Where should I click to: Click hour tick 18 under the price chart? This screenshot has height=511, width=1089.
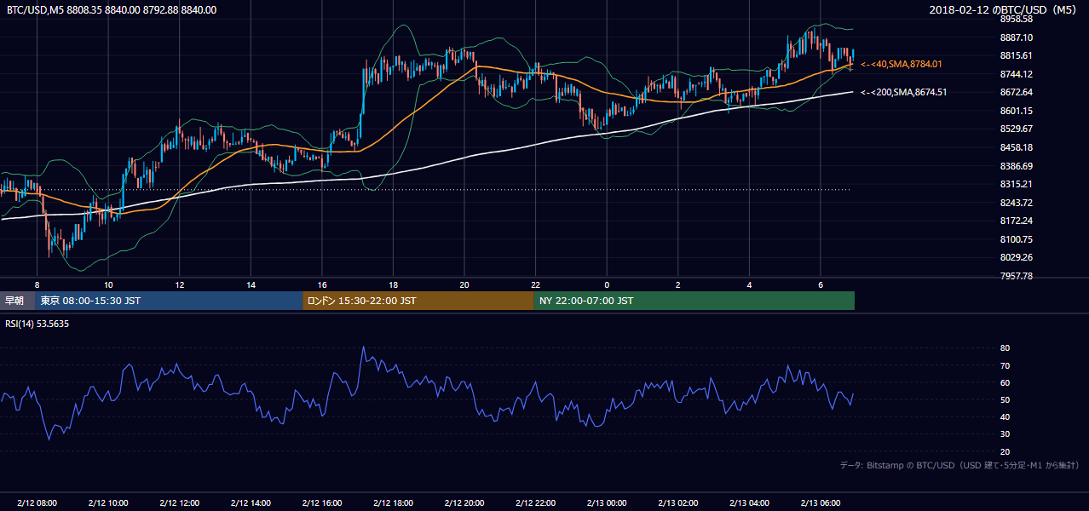pos(393,284)
